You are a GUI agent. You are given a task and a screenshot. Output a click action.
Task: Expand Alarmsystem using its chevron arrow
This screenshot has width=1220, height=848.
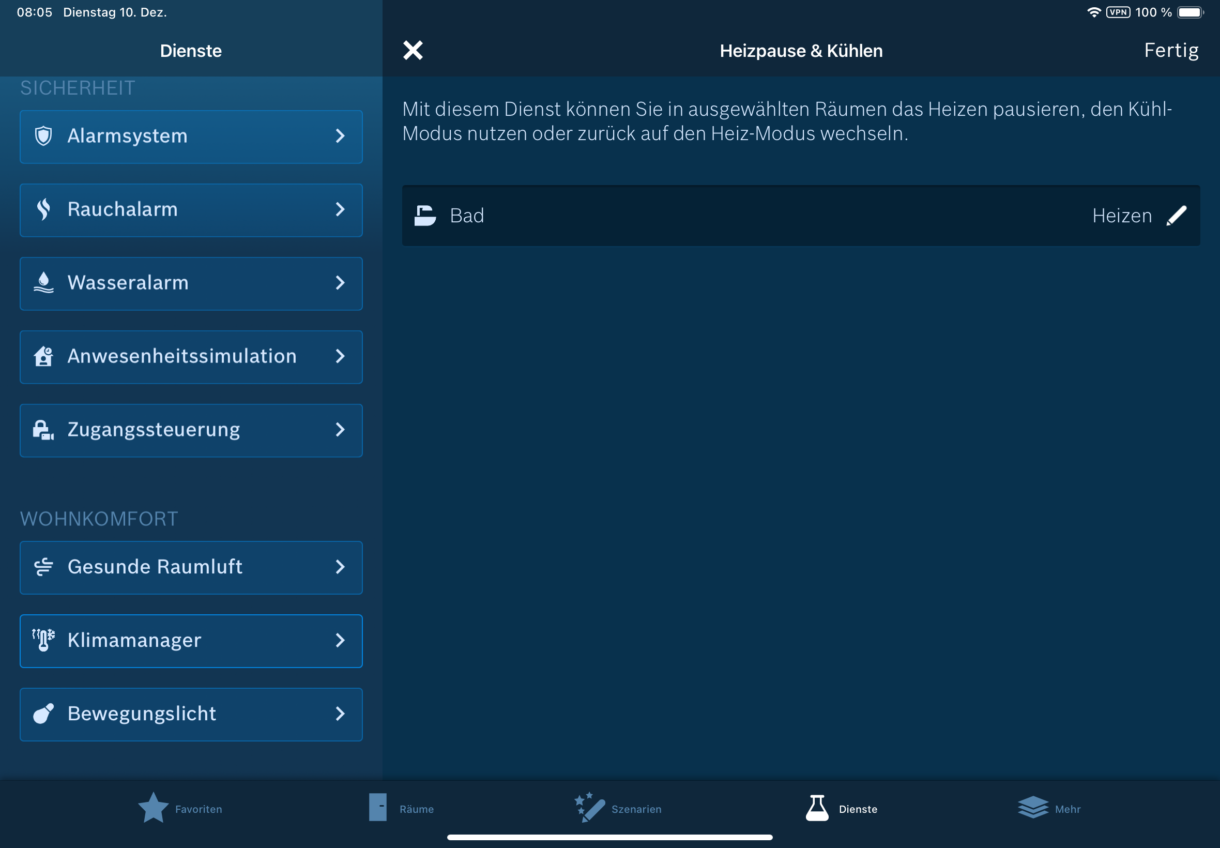pyautogui.click(x=340, y=136)
